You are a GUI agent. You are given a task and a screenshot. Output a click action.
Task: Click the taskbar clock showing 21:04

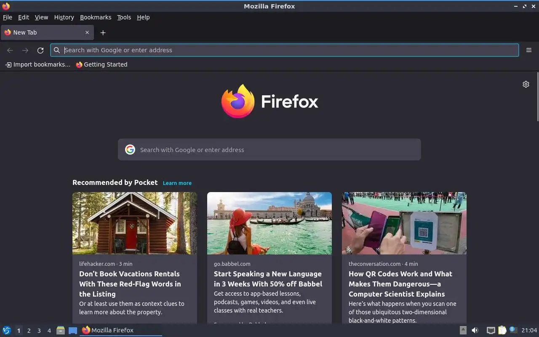(x=529, y=330)
